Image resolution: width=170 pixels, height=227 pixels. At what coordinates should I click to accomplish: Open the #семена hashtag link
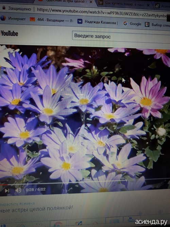click(x=27, y=203)
